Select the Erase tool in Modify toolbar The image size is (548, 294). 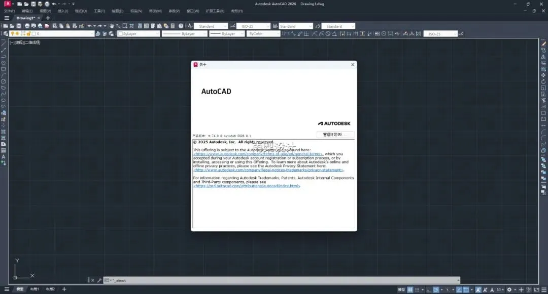(x=543, y=44)
